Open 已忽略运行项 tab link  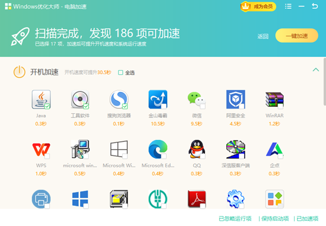click(235, 218)
